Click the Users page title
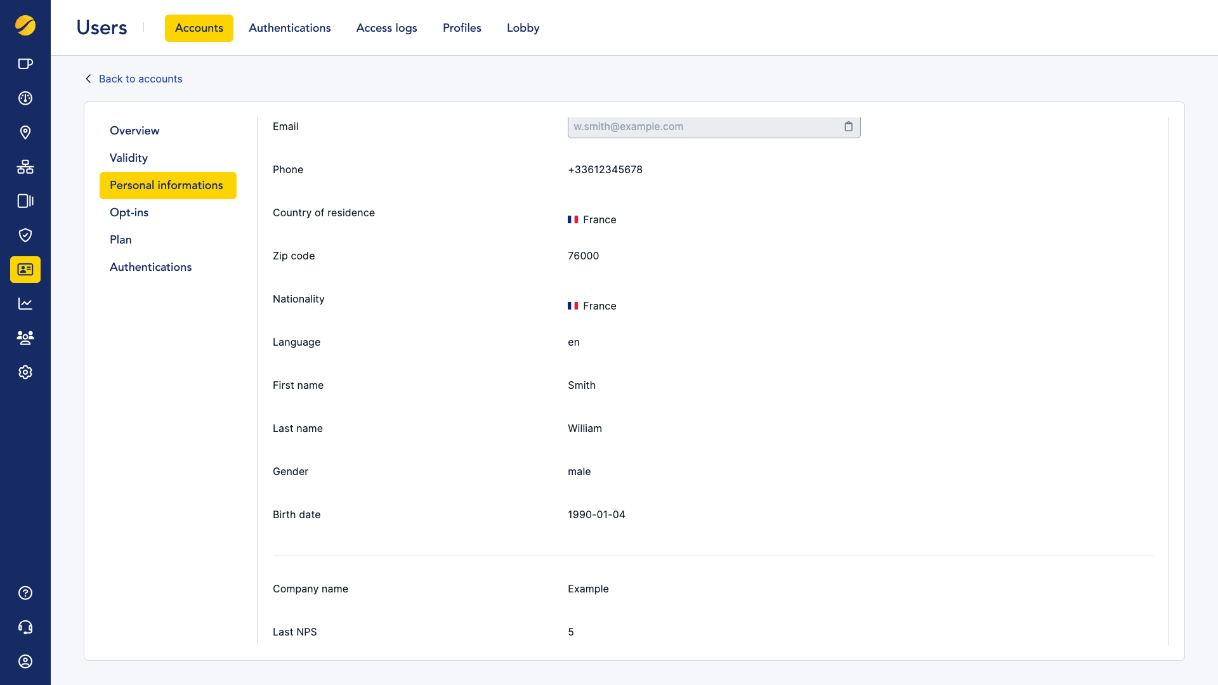Screen dimensions: 1218x685 (x=101, y=27)
